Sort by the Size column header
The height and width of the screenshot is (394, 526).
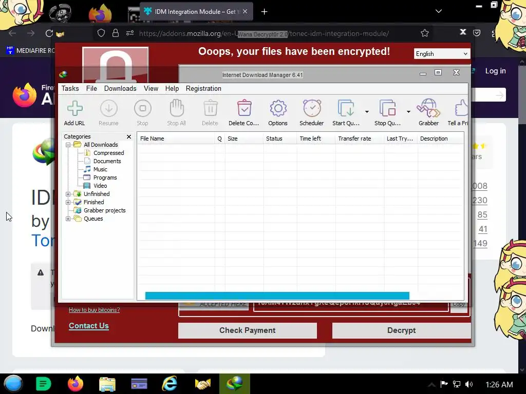pyautogui.click(x=244, y=139)
